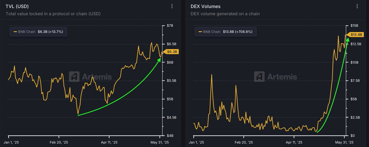Image resolution: width=369 pixels, height=147 pixels.
Task: Click the 'DEX volume generated on a chain' subtitle
Action: 225,14
